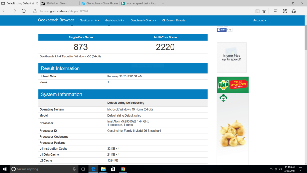Viewport: 307px width, 173px height.
Task: Click the L2 Cache value '1024 KB'
Action: pos(113,160)
